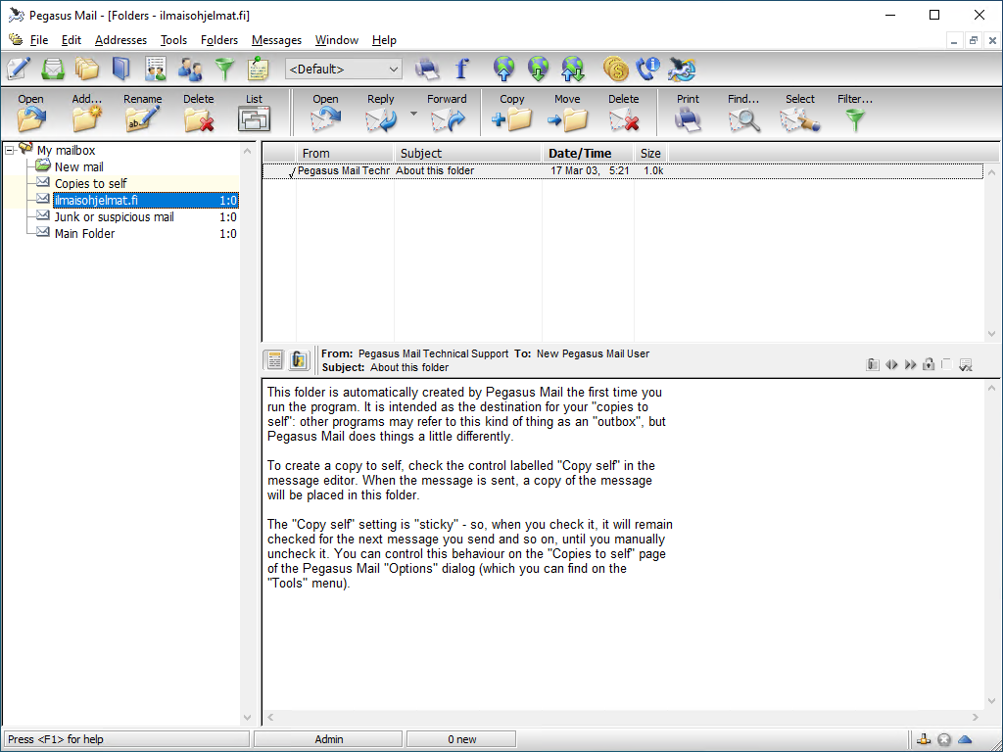Sort messages by Date/Time column header
Image resolution: width=1003 pixels, height=752 pixels.
[x=589, y=154]
